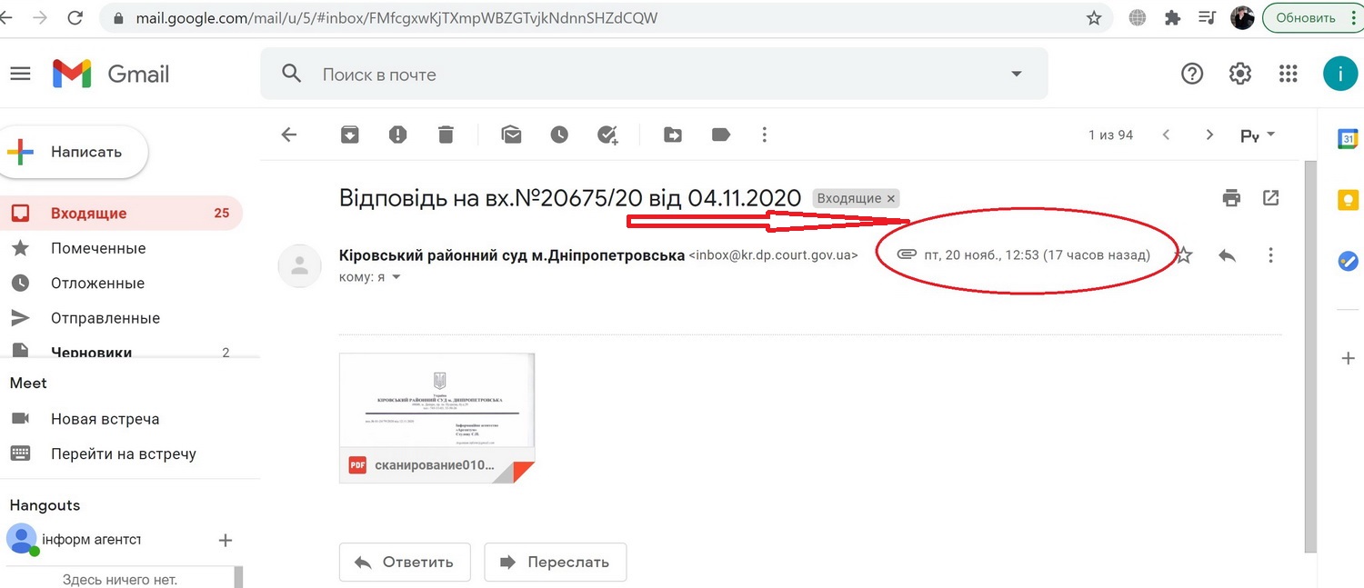The height and width of the screenshot is (588, 1364).
Task: Click sender name Кіровський районний суд
Action: pos(512,255)
